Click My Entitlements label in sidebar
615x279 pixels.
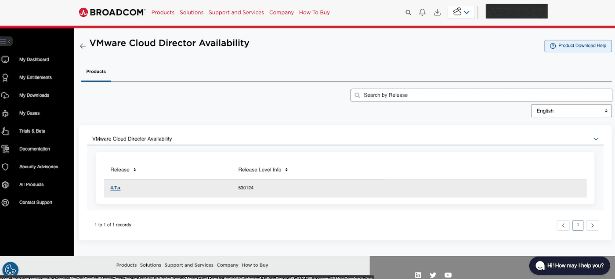pos(36,78)
